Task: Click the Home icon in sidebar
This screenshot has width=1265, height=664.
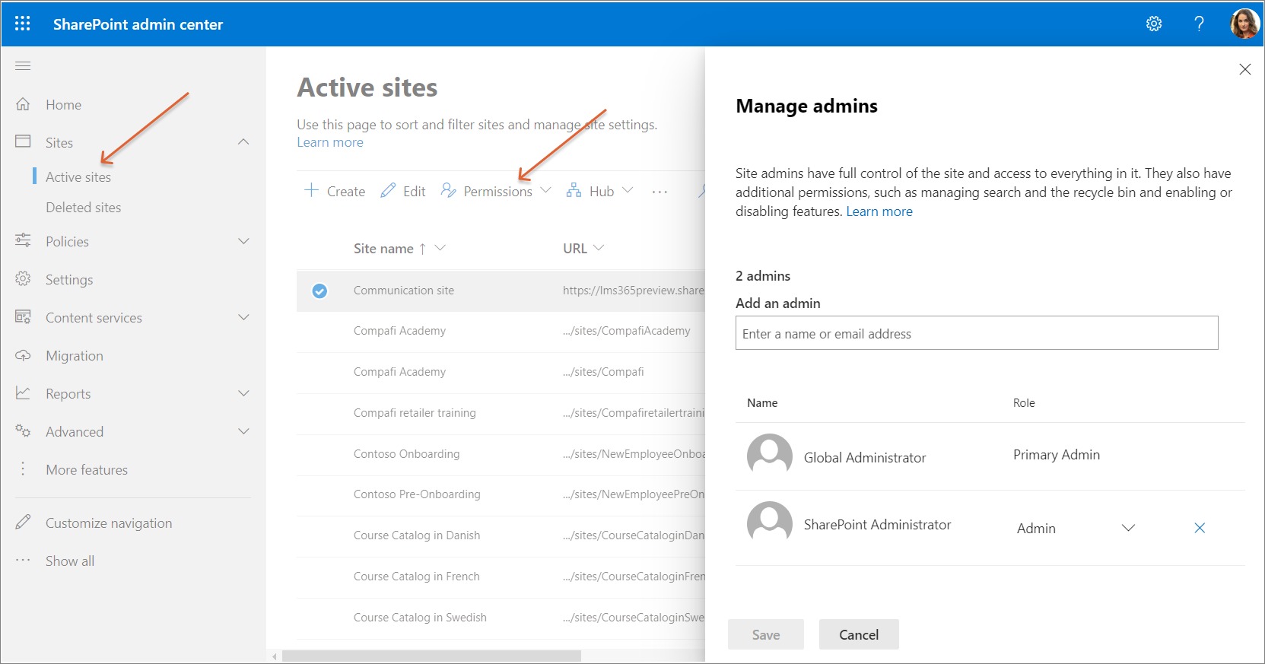Action: tap(23, 104)
